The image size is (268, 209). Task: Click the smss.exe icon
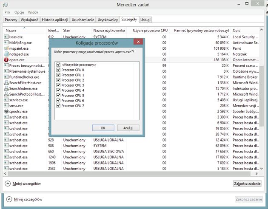point(6,106)
